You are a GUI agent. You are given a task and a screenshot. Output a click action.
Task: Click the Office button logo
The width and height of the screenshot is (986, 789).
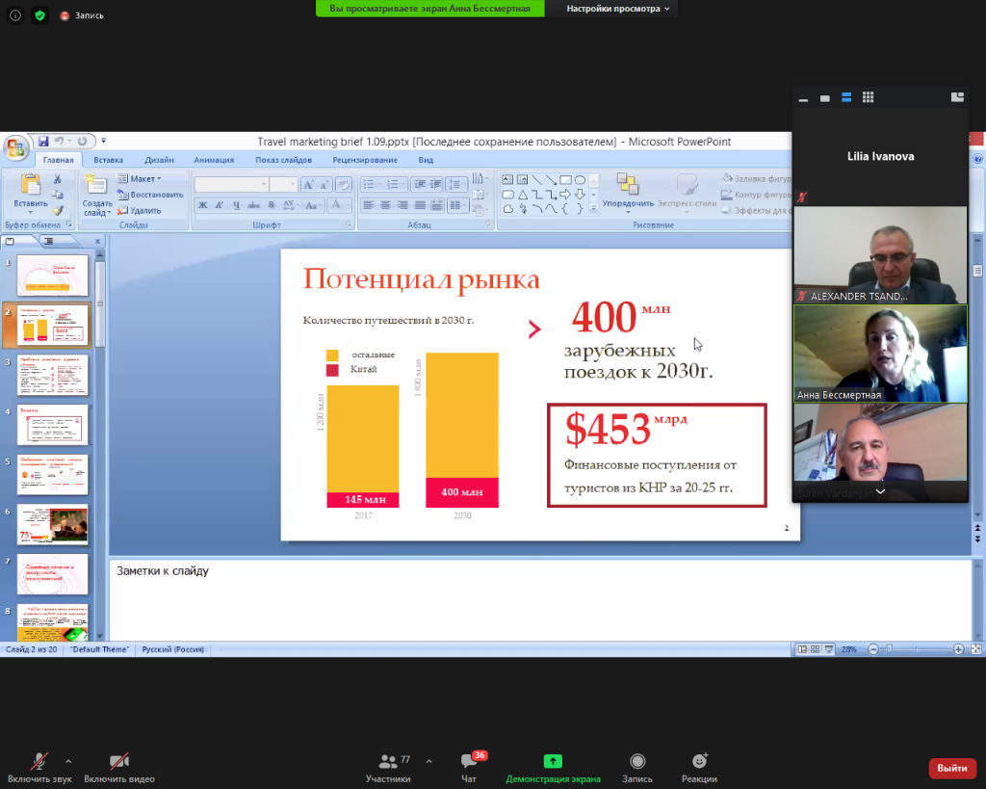(16, 147)
